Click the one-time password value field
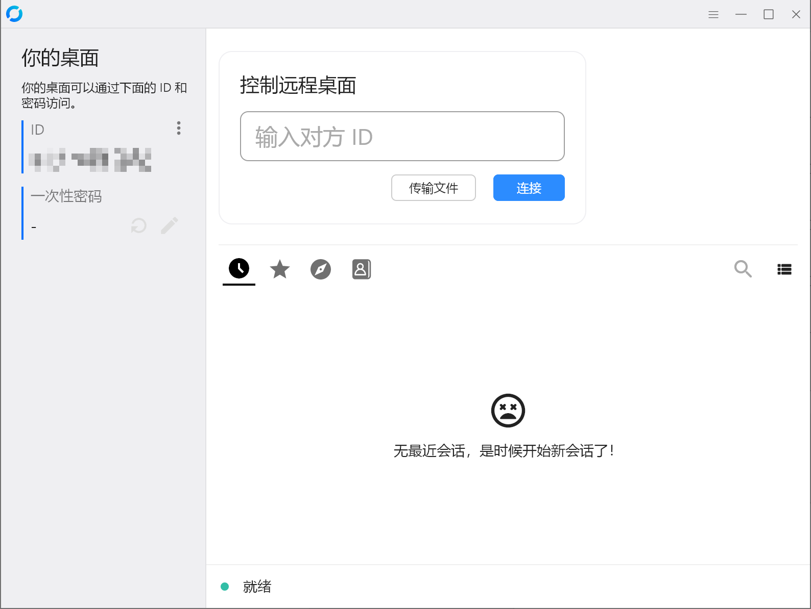 pos(77,227)
